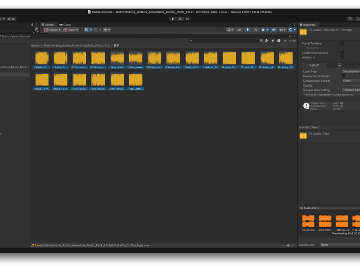This screenshot has width=360, height=270.
Task: Toggle the Gizmos icon
Action: point(290,30)
